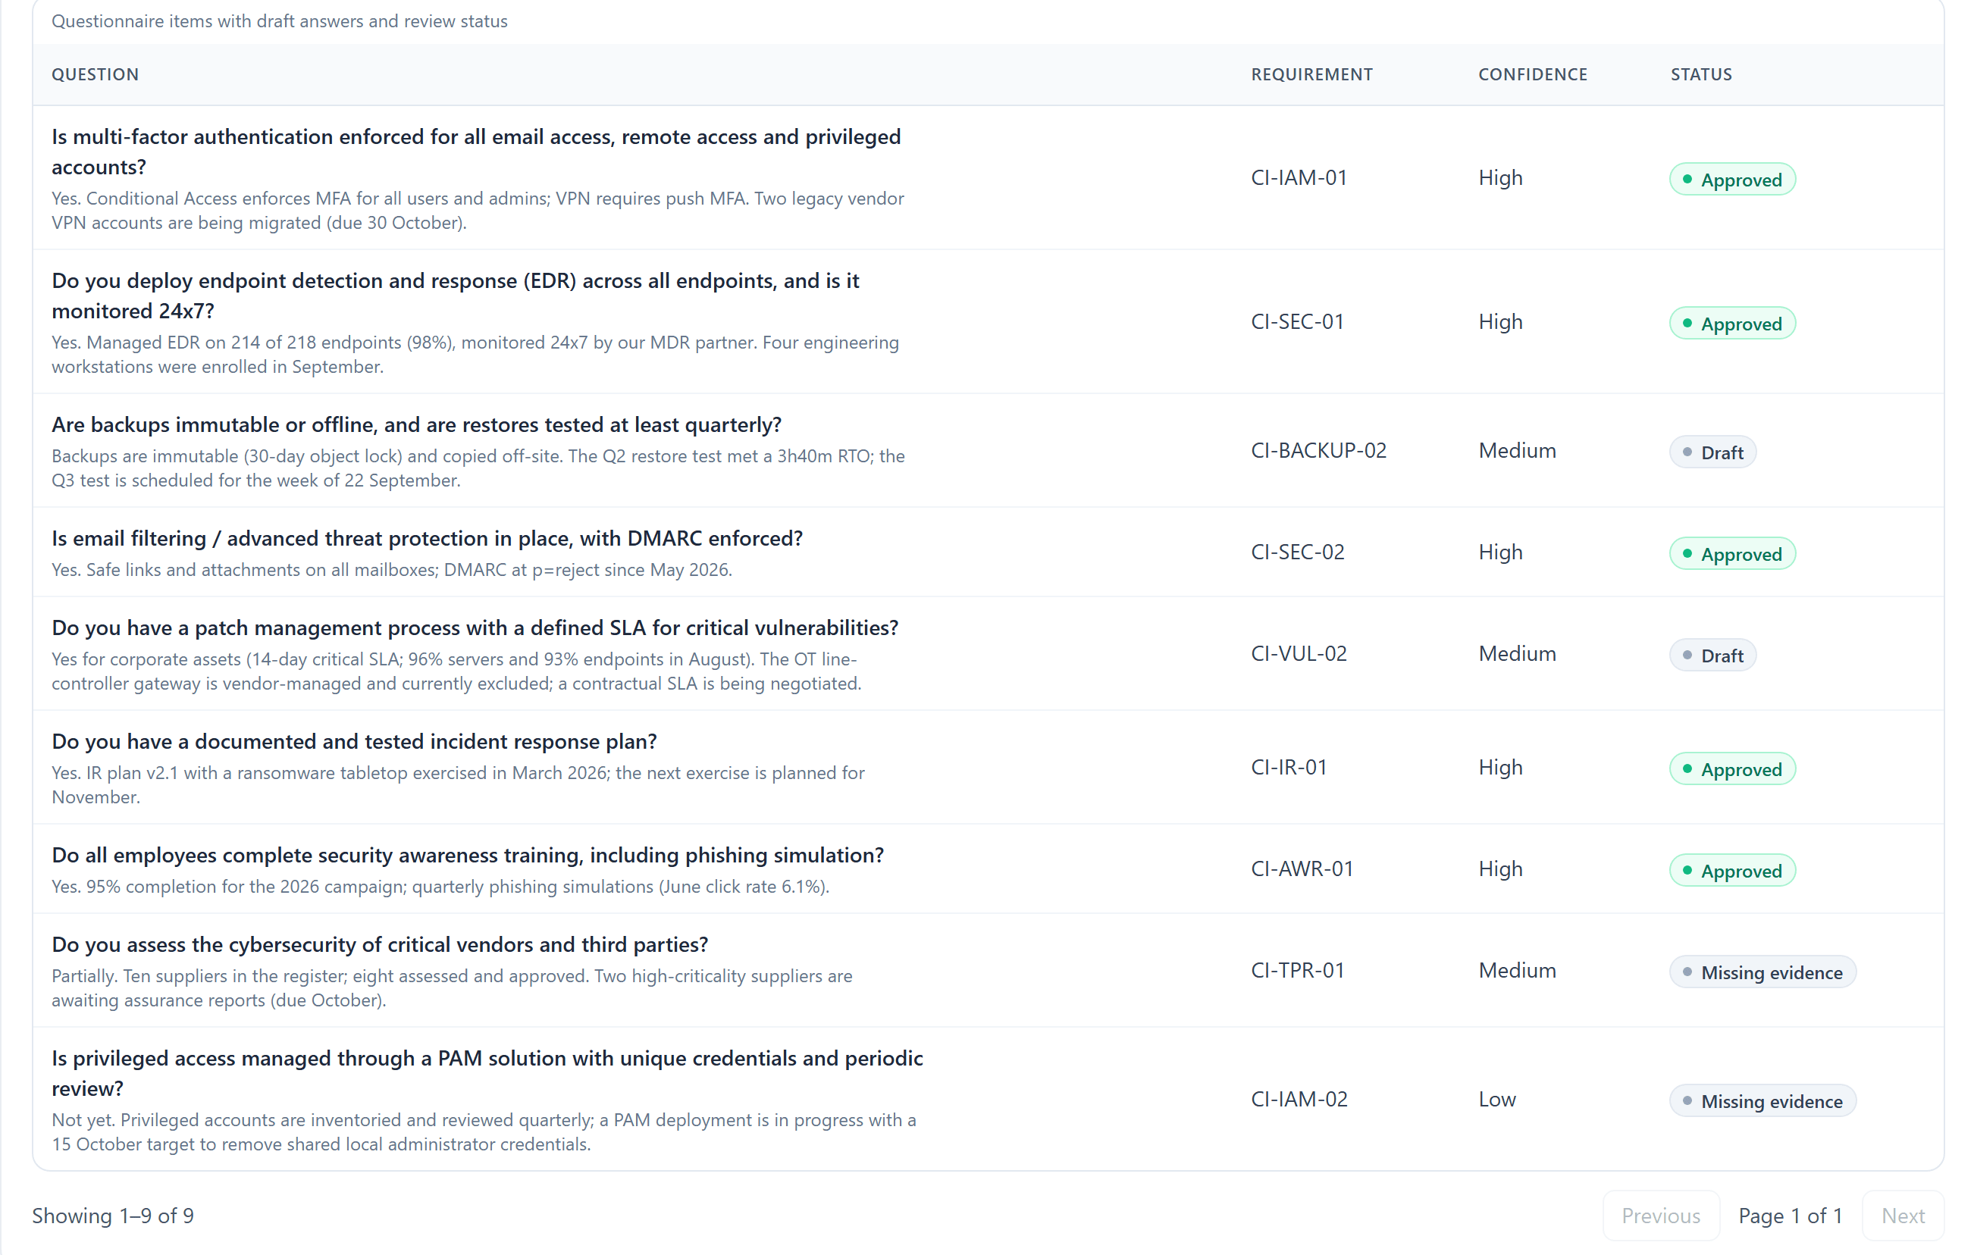Open the email filtering DMARC question
This screenshot has height=1255, width=1974.
click(427, 539)
